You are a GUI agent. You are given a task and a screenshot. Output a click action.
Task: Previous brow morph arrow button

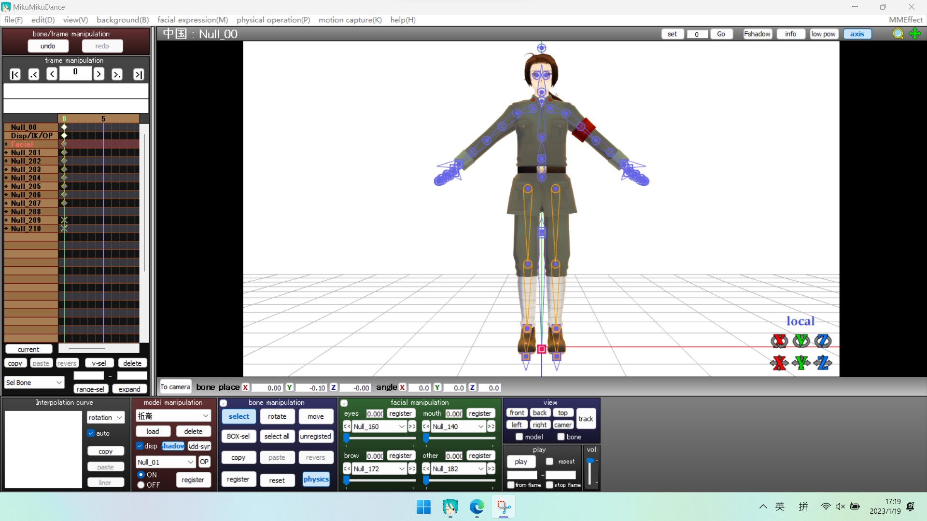point(347,469)
